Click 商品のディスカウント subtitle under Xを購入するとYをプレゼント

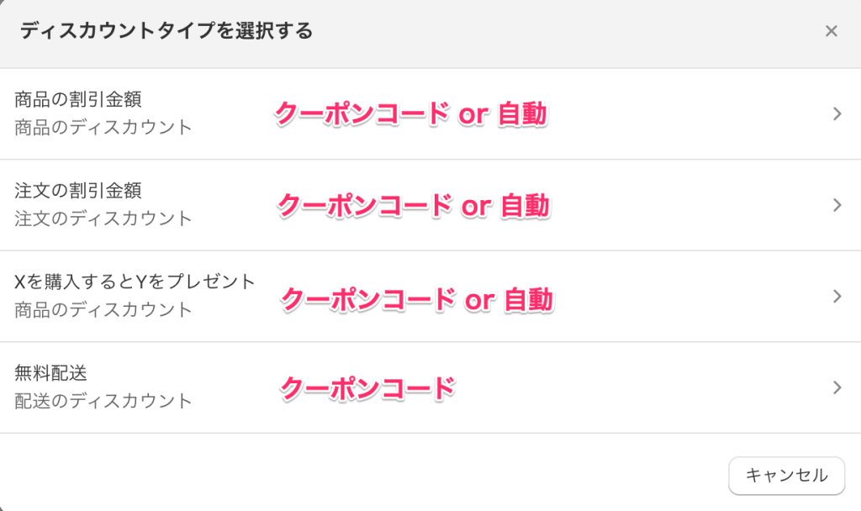point(103,309)
